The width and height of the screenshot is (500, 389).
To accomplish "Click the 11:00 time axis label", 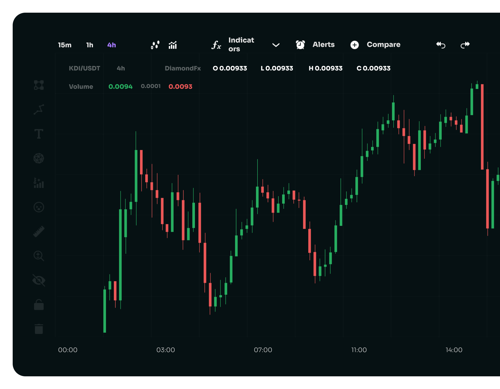I will coord(359,350).
